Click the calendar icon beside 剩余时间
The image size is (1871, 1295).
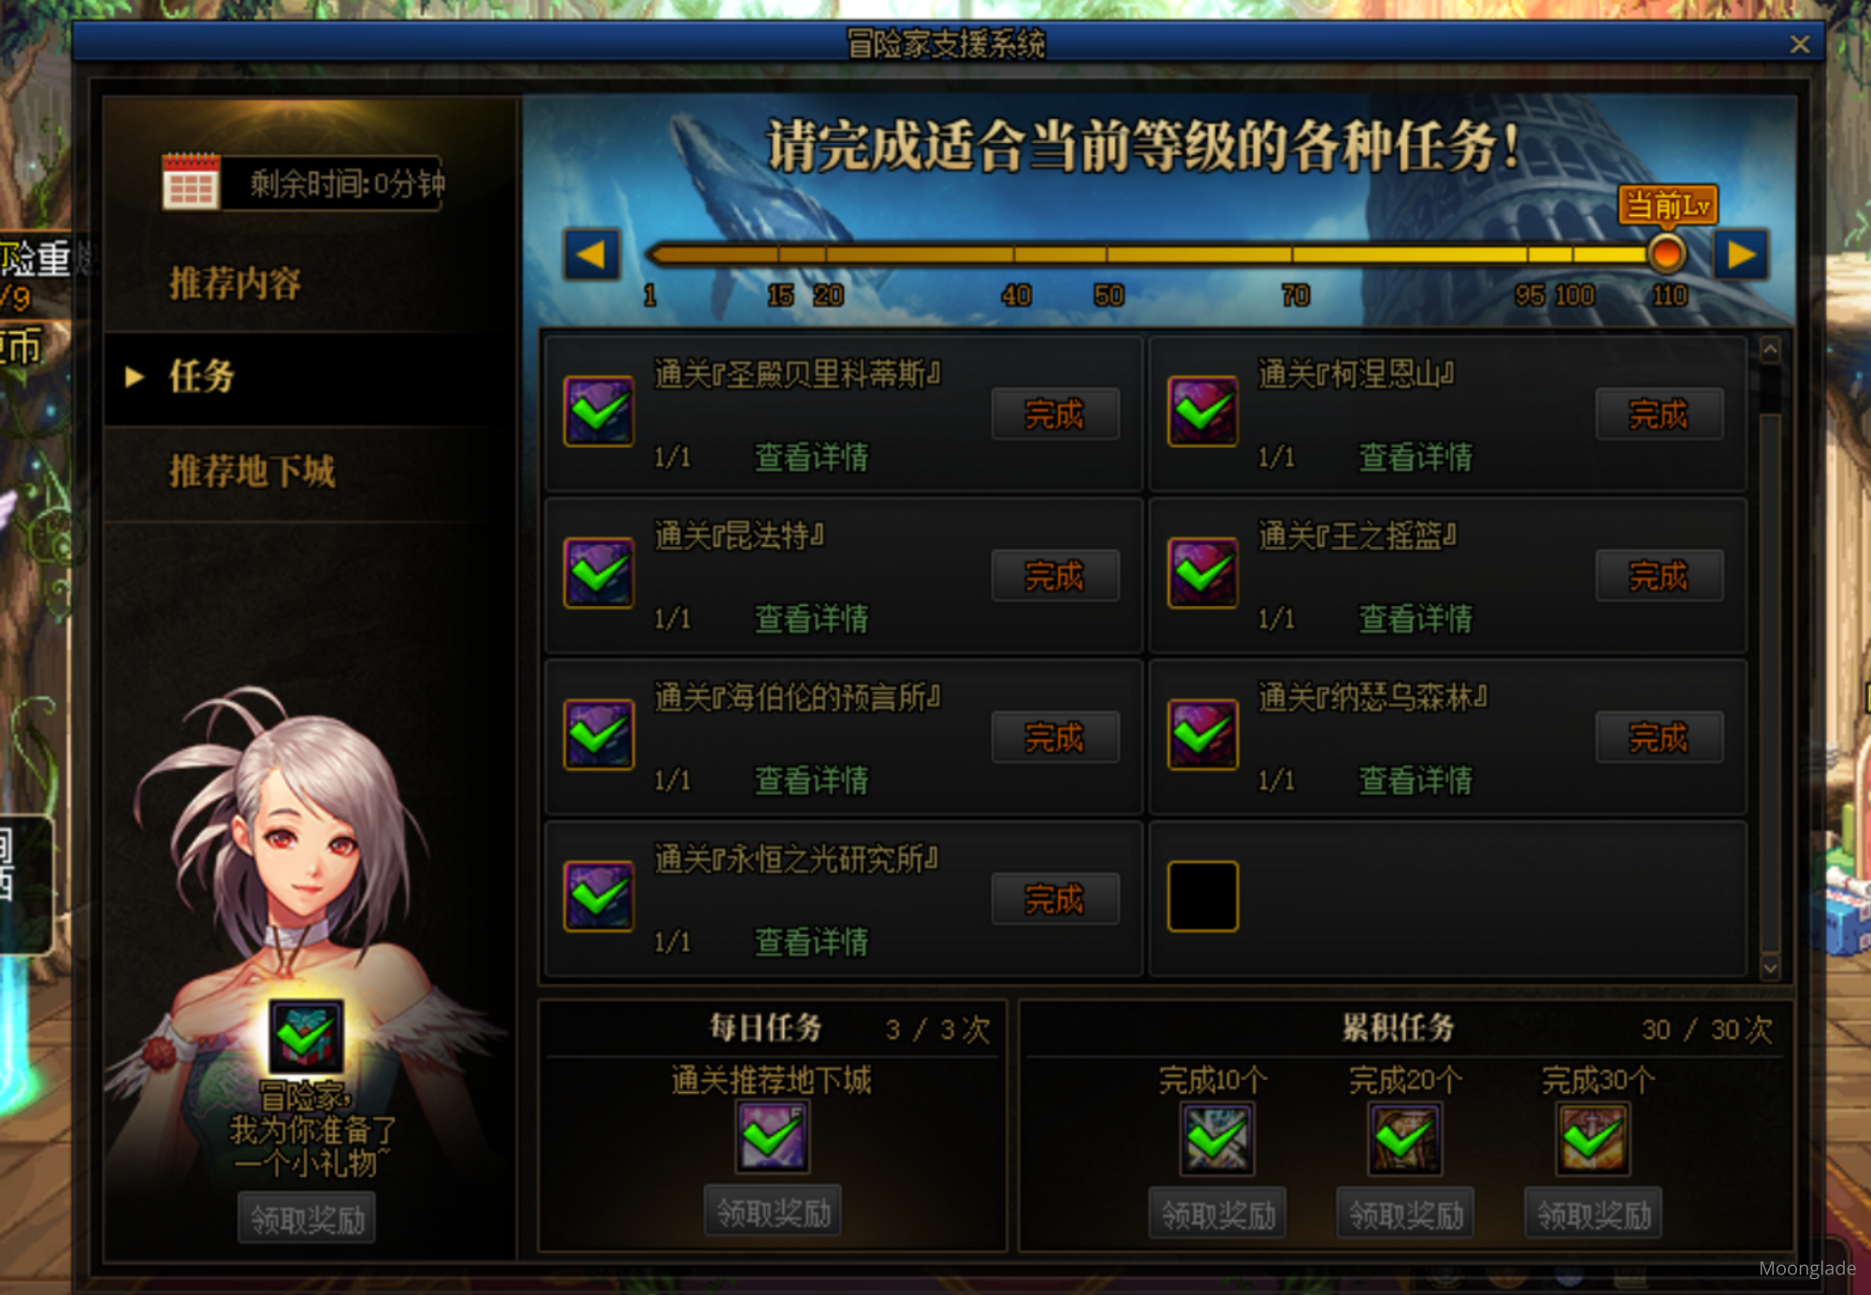[191, 181]
